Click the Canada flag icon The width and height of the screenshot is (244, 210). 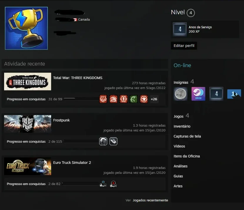(75, 20)
